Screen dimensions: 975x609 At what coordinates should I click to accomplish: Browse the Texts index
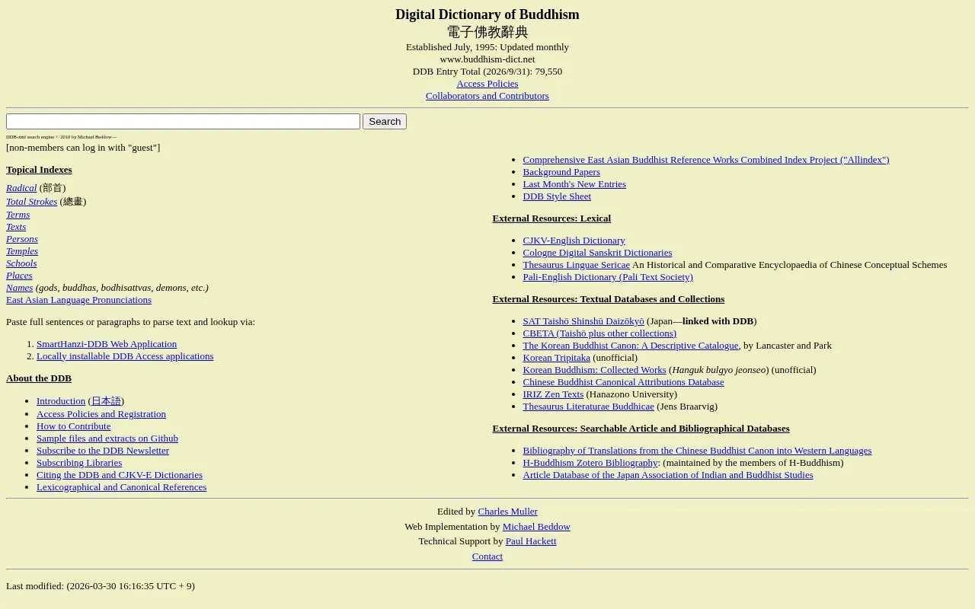[x=16, y=227]
